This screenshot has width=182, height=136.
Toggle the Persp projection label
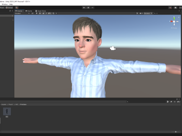(174, 28)
